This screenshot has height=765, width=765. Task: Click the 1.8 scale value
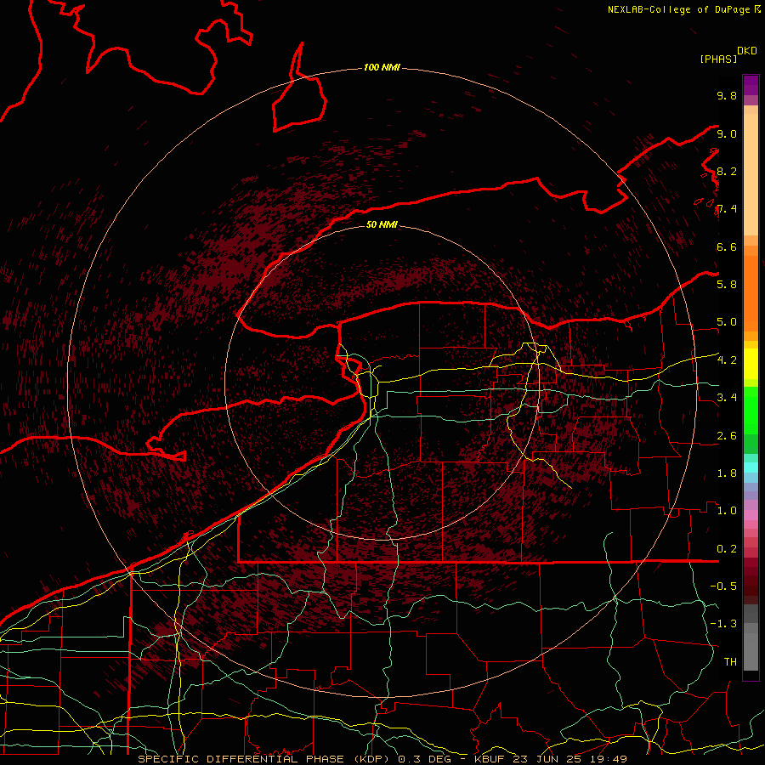coord(727,473)
